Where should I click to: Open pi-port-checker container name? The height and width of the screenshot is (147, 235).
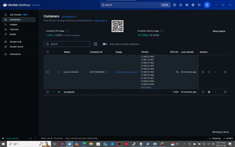[71, 72]
